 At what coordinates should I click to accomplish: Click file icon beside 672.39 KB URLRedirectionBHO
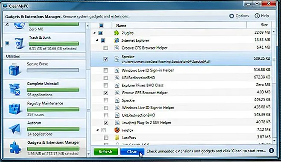(117, 78)
